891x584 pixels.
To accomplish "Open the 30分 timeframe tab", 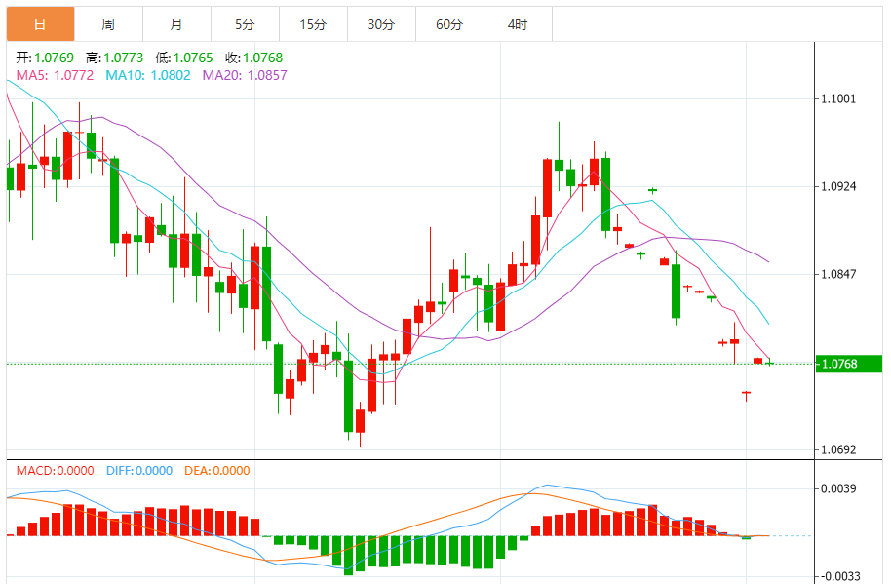I will click(381, 24).
